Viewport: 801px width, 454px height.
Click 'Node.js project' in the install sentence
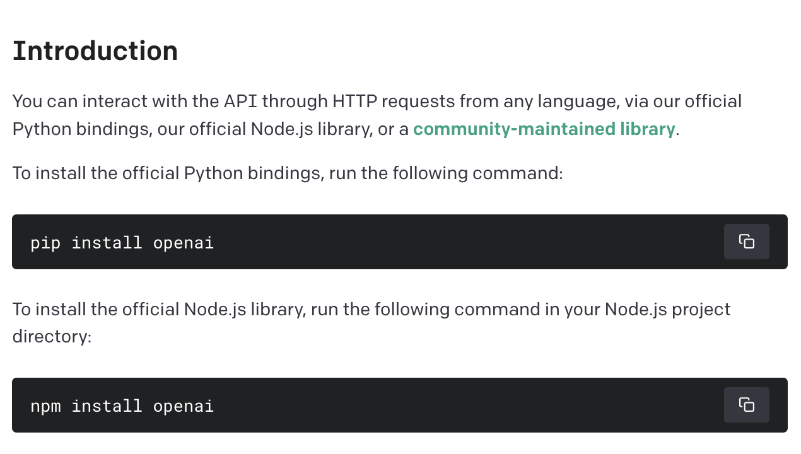[x=668, y=310]
